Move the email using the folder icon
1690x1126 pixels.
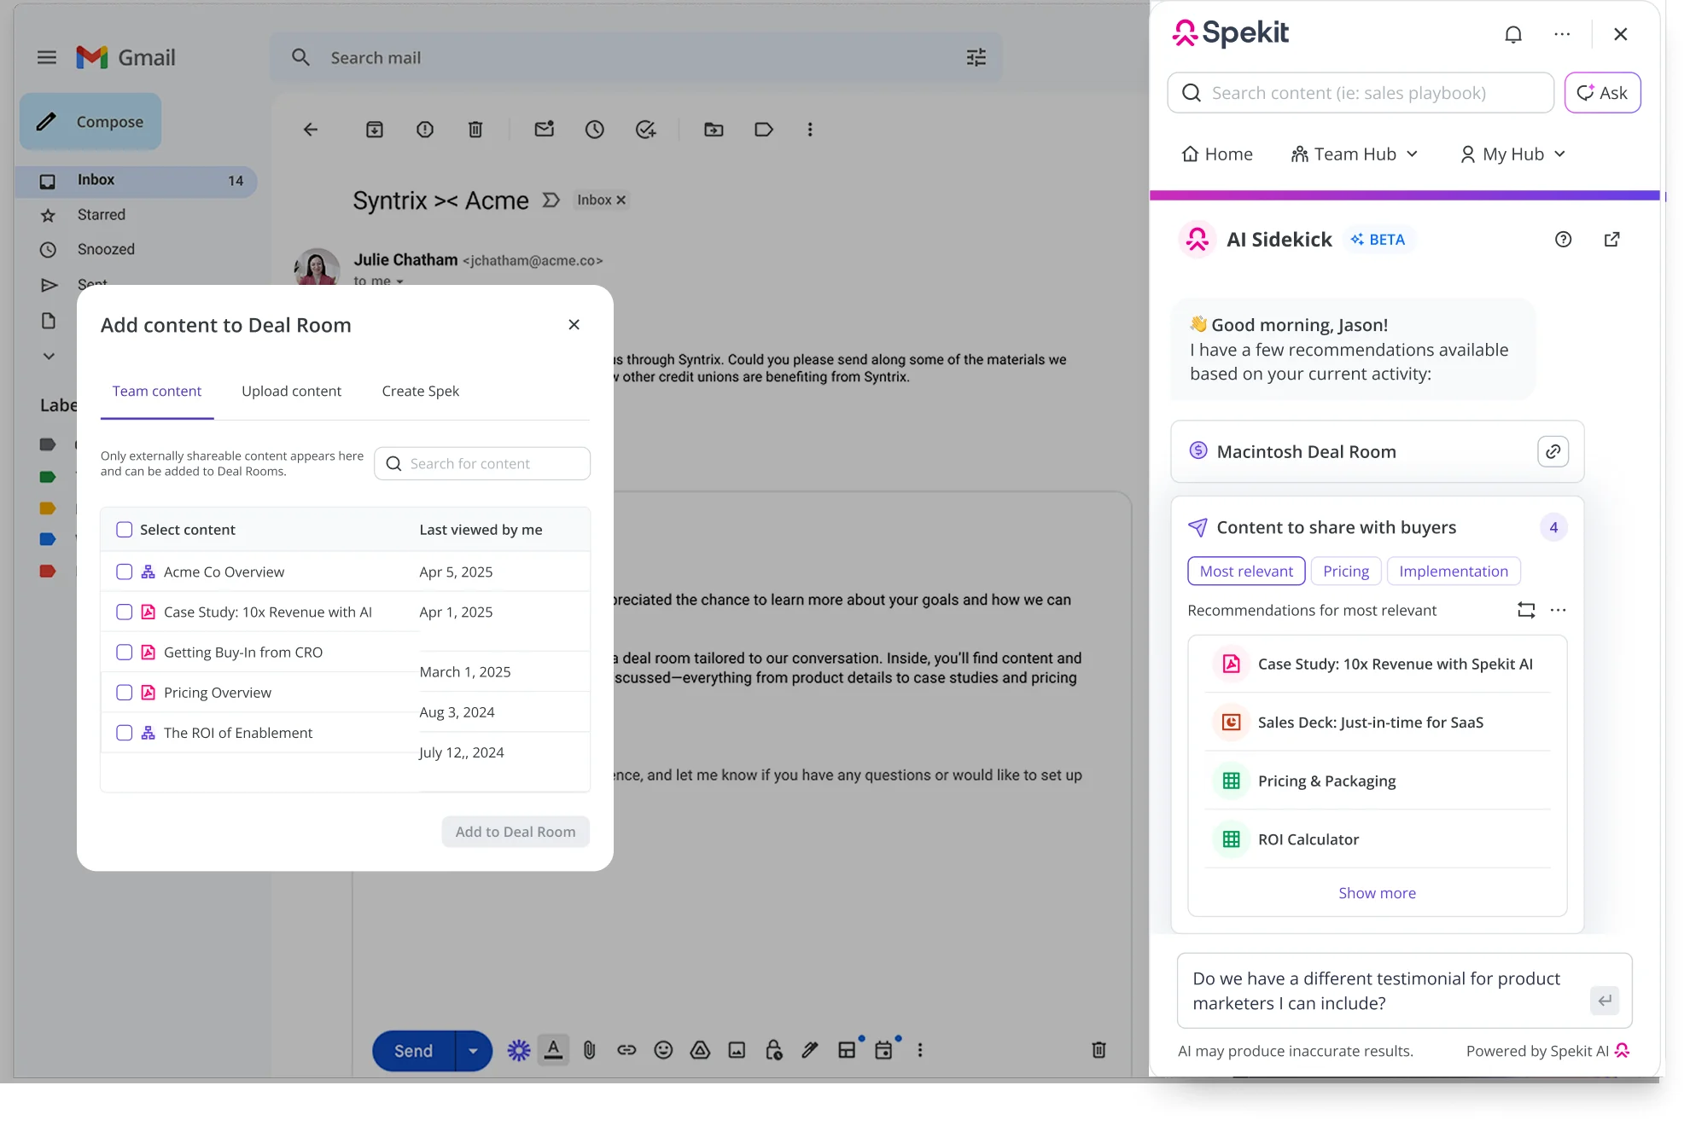click(714, 130)
